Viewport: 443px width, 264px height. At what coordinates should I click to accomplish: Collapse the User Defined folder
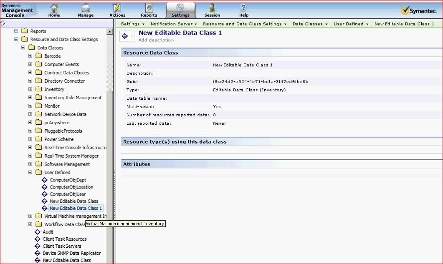(x=30, y=172)
